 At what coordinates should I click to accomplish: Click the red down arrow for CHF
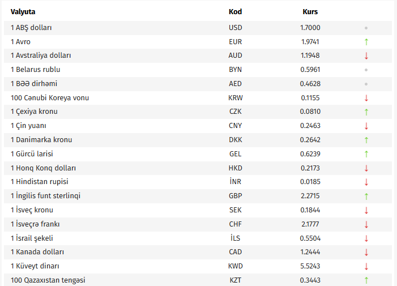click(366, 224)
